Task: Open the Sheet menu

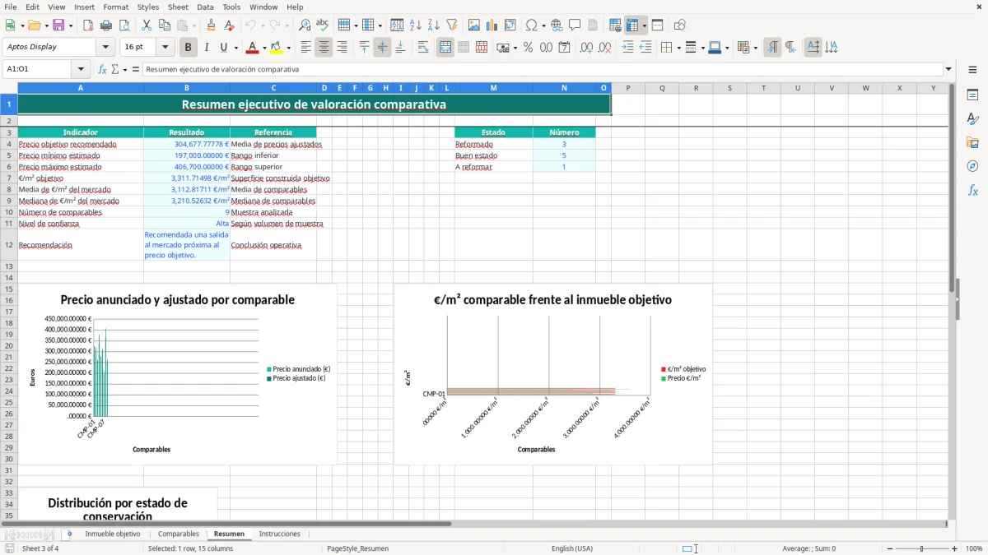Action: pyautogui.click(x=178, y=7)
